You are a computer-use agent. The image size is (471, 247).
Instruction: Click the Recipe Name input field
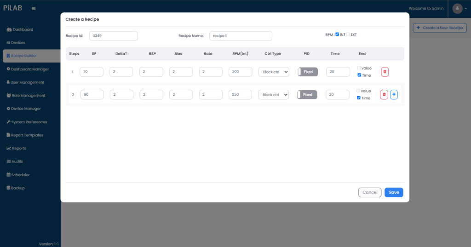241,36
